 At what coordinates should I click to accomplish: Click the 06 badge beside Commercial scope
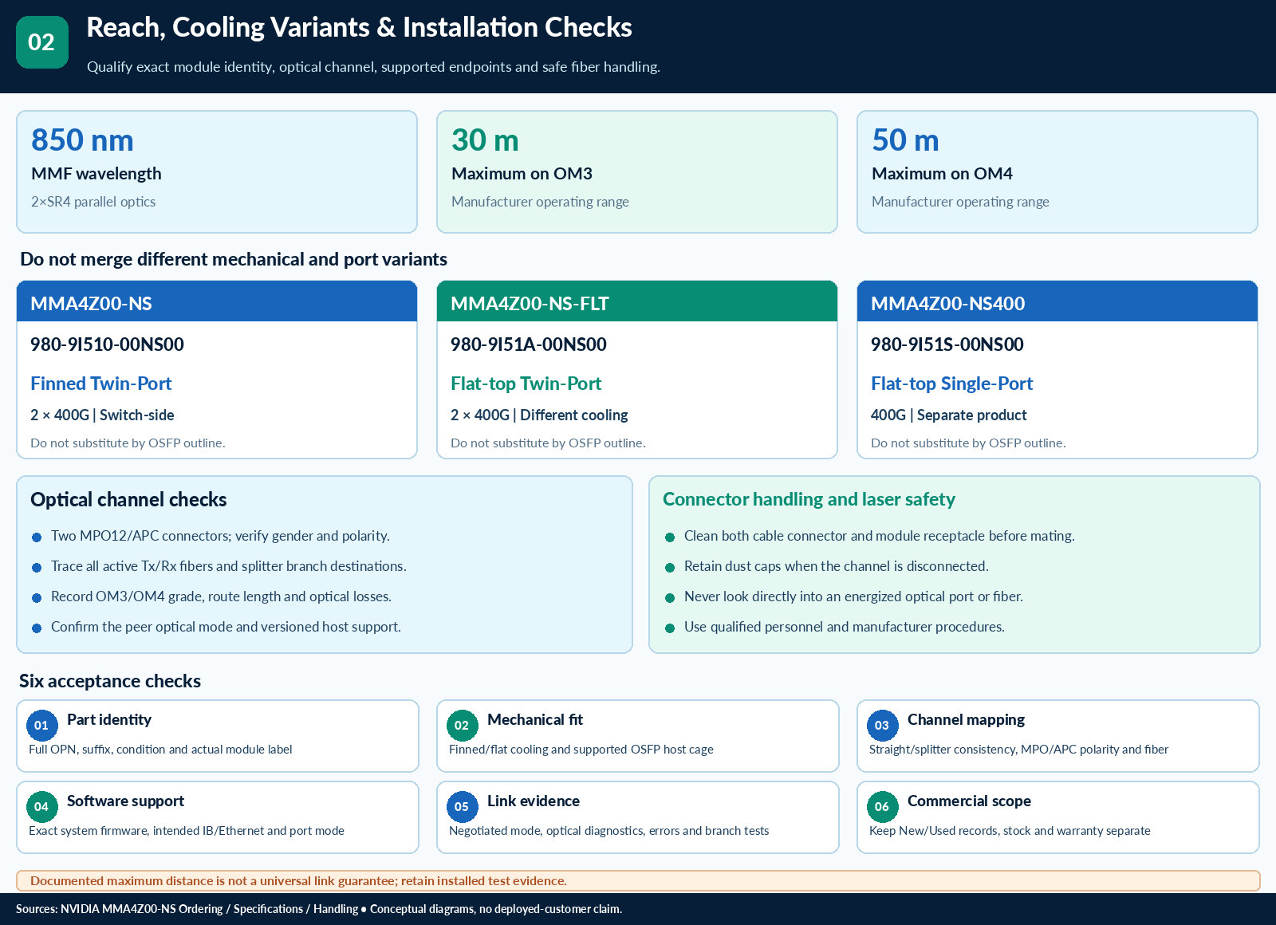[x=882, y=807]
